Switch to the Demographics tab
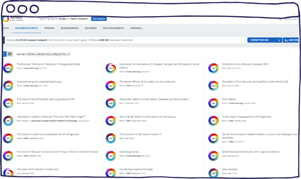Image resolution: width=301 pixels, height=179 pixels. coord(70,28)
